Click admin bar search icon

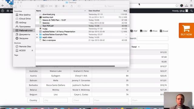[x=192, y=11]
